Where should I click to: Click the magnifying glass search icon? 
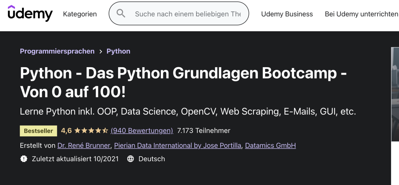click(x=121, y=13)
